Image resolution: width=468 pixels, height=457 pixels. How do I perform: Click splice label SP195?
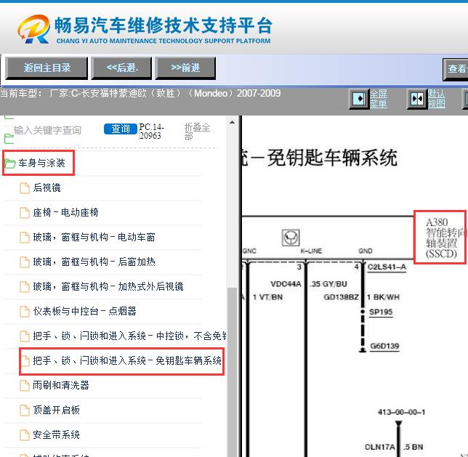tap(381, 312)
